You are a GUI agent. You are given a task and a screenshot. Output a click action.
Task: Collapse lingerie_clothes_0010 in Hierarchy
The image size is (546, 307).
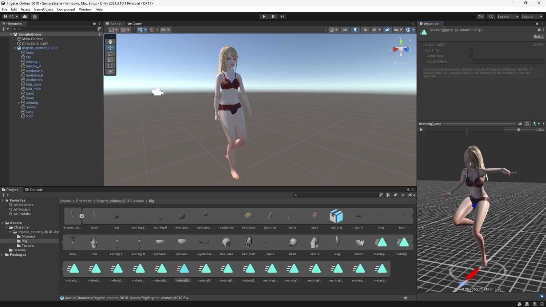(x=15, y=48)
